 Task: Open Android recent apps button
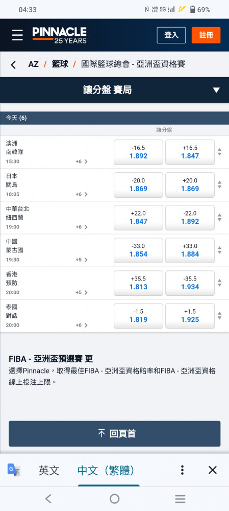click(x=180, y=499)
